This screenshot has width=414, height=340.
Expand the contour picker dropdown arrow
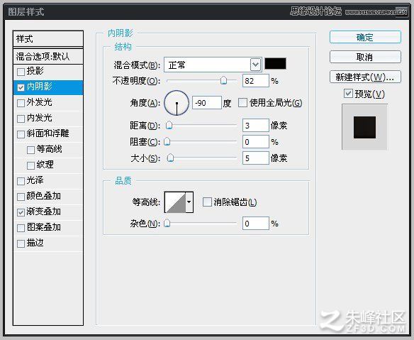point(189,202)
